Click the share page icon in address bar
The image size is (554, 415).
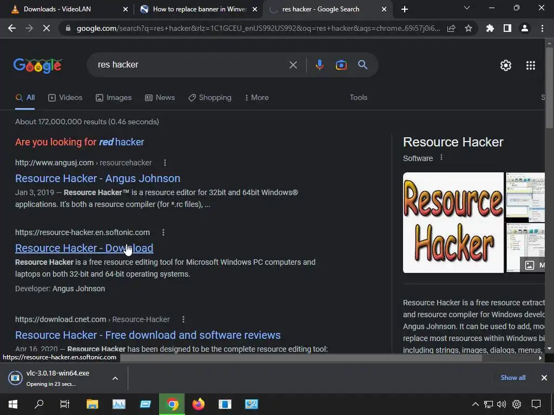point(451,28)
